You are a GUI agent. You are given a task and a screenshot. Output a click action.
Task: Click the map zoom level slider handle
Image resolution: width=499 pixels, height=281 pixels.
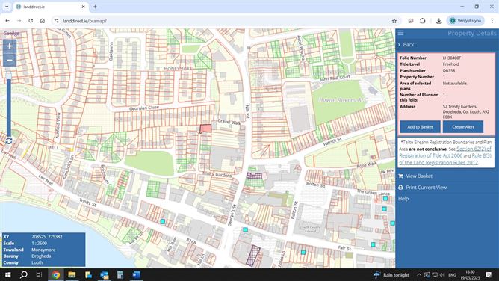tap(9, 75)
